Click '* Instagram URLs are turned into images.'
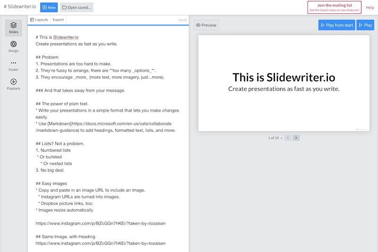Image resolution: width=378 pixels, height=252 pixels. coord(79,197)
